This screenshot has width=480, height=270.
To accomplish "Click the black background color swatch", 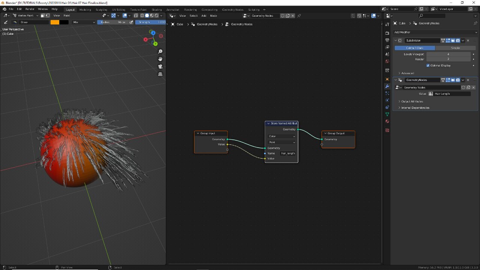I will point(64,22).
